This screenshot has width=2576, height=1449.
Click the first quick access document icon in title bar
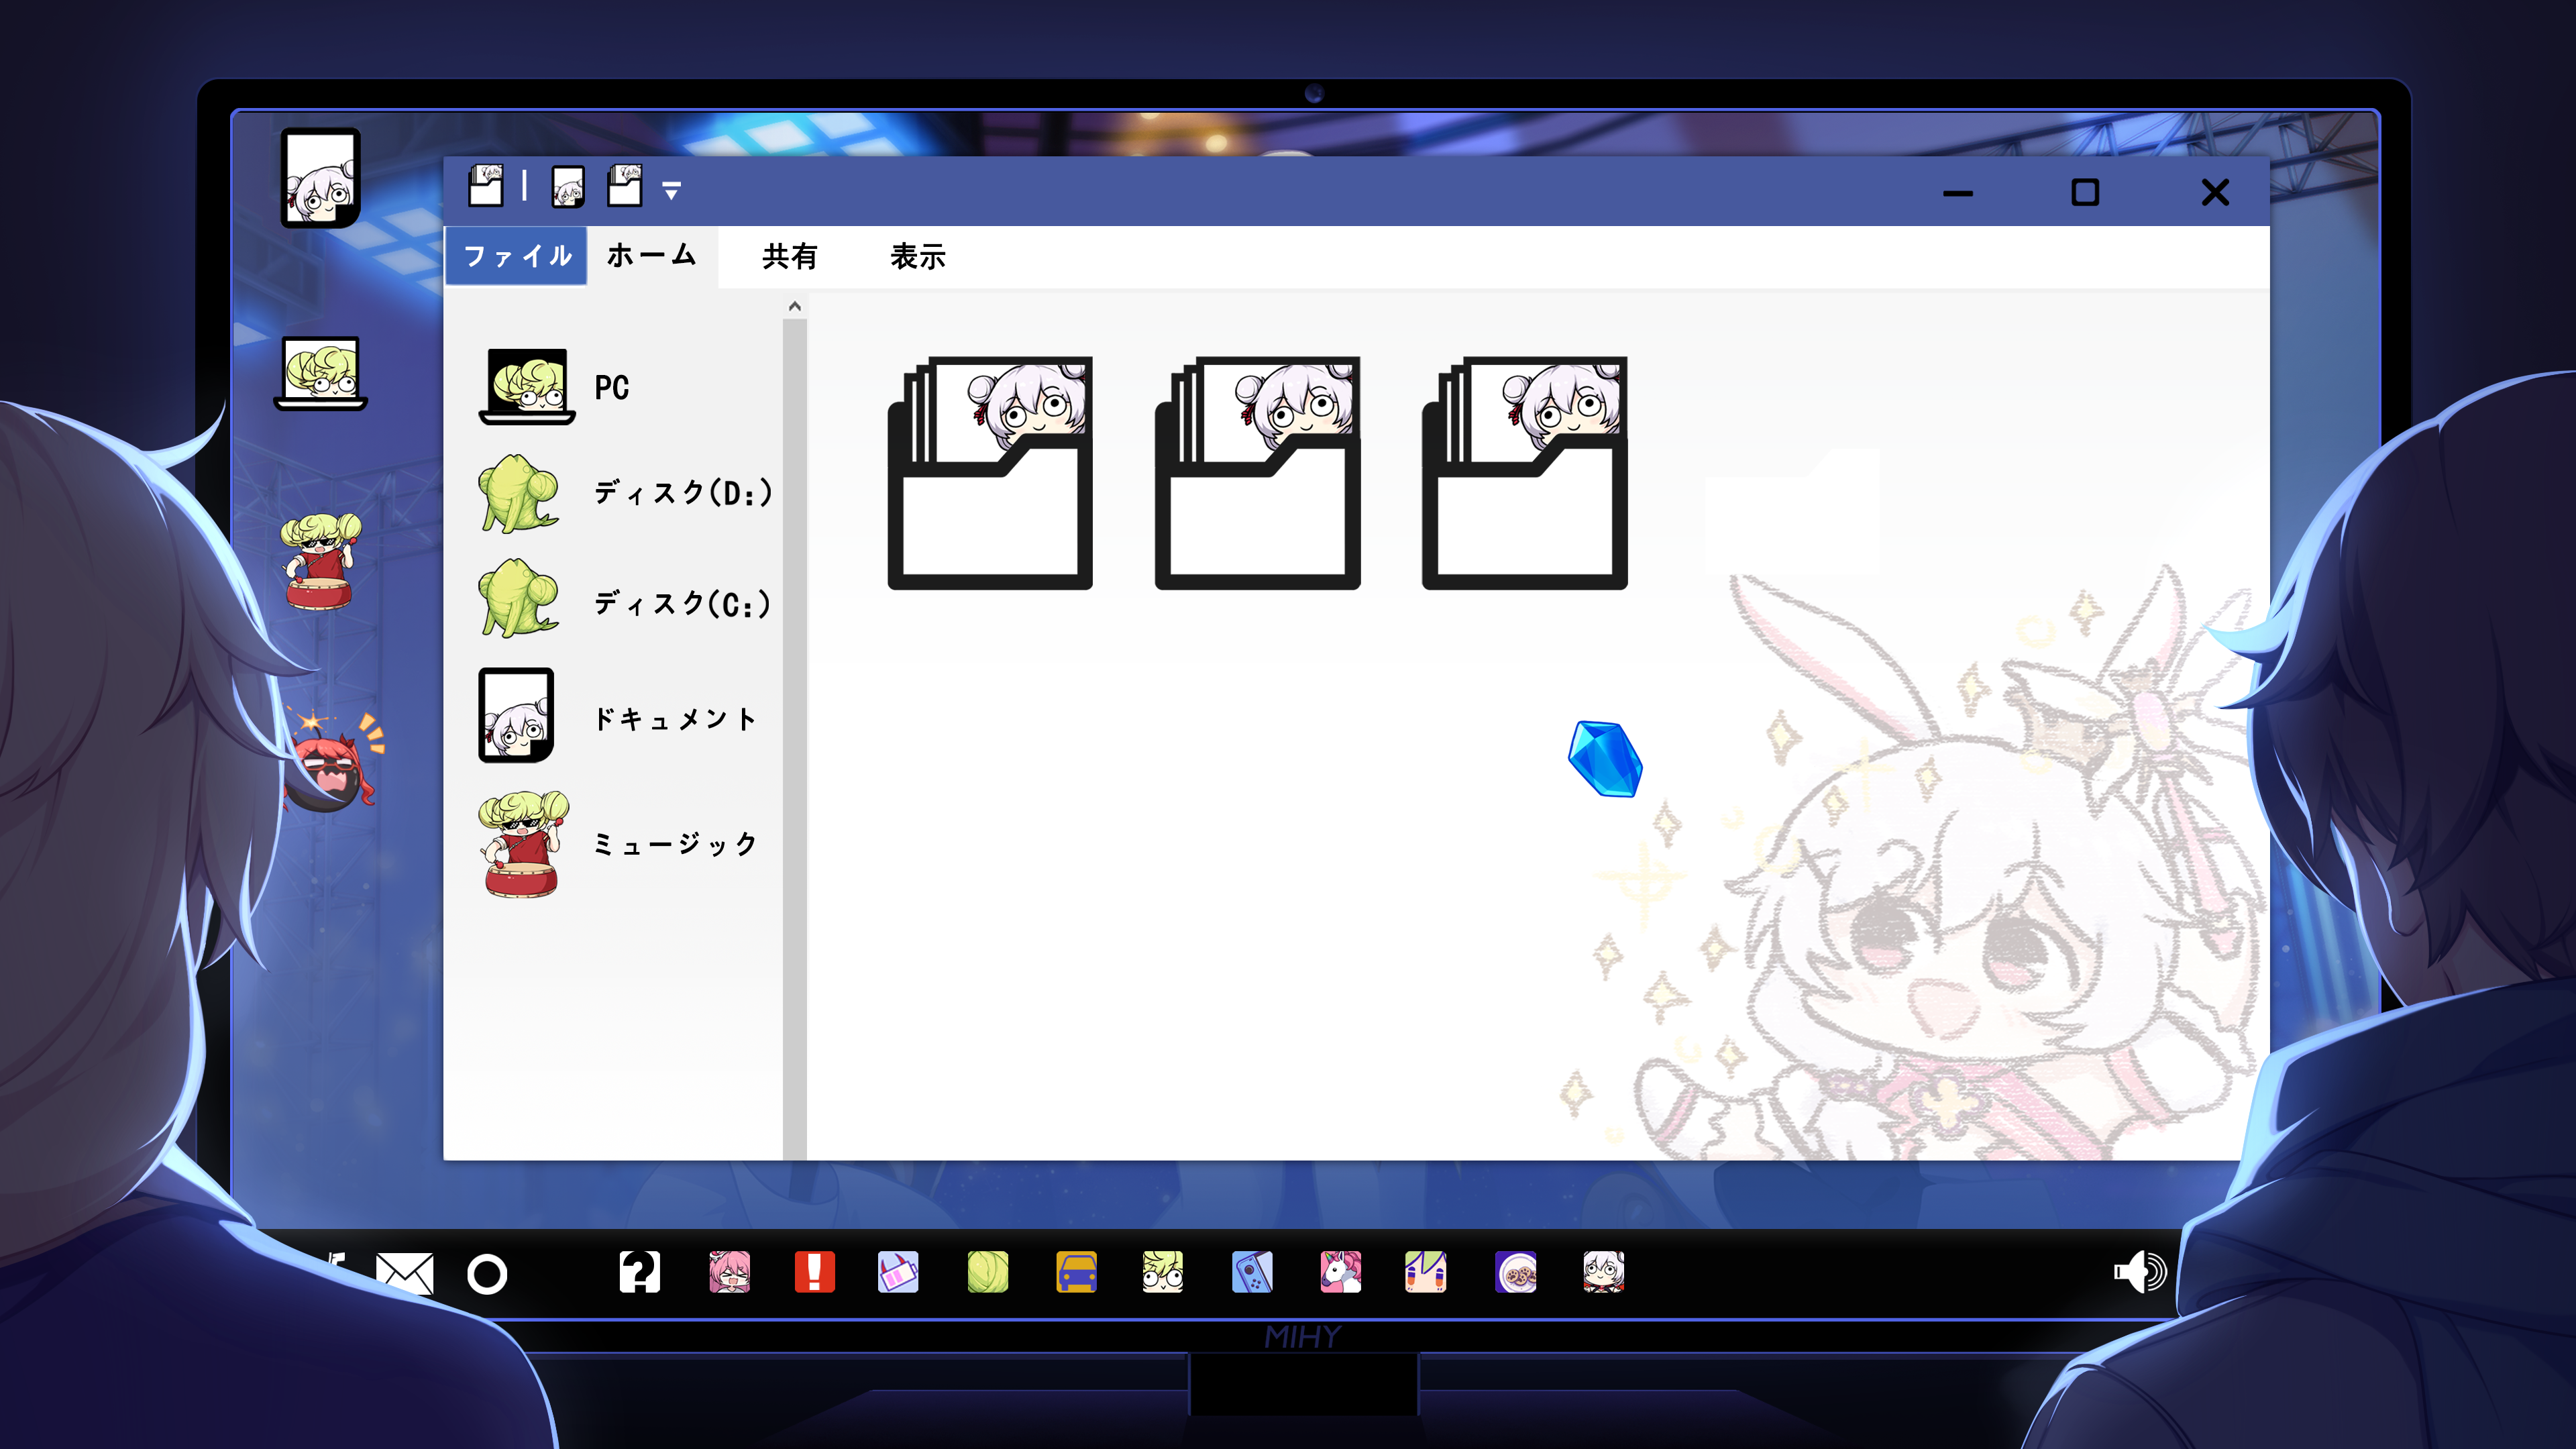pos(486,186)
